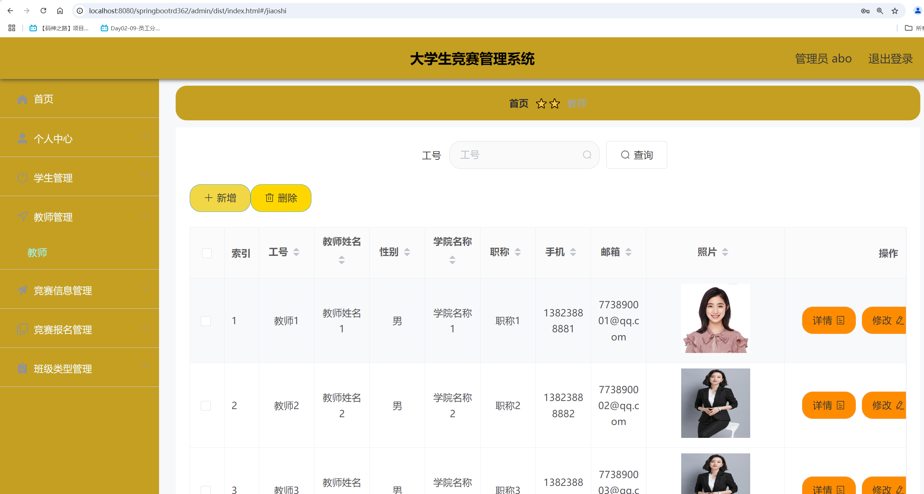Select 教师 submenu item
Viewport: 924px width, 494px height.
coord(37,253)
